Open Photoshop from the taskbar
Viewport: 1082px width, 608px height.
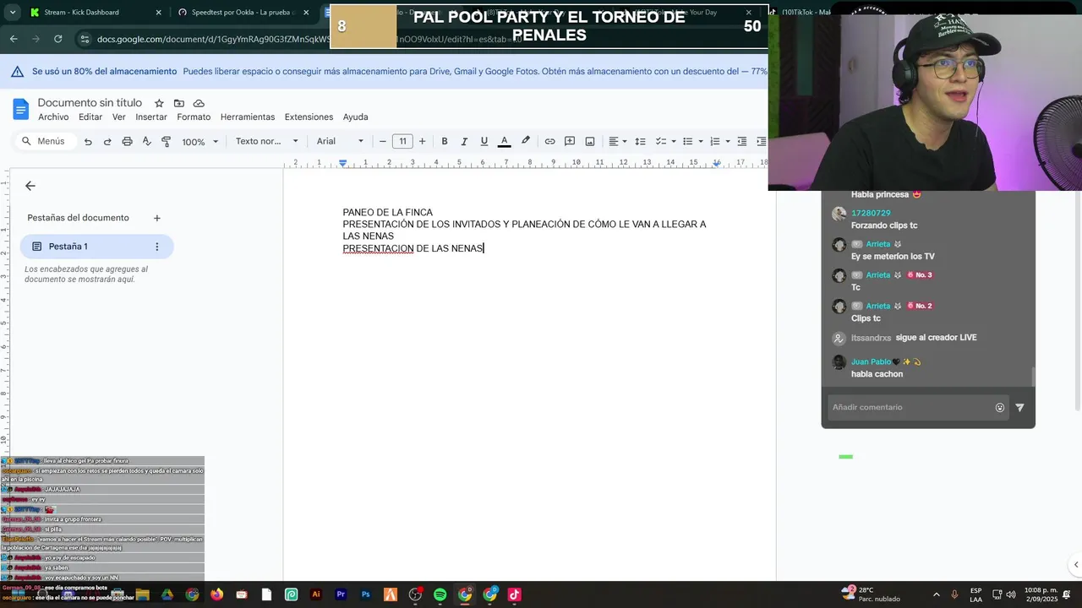click(366, 594)
